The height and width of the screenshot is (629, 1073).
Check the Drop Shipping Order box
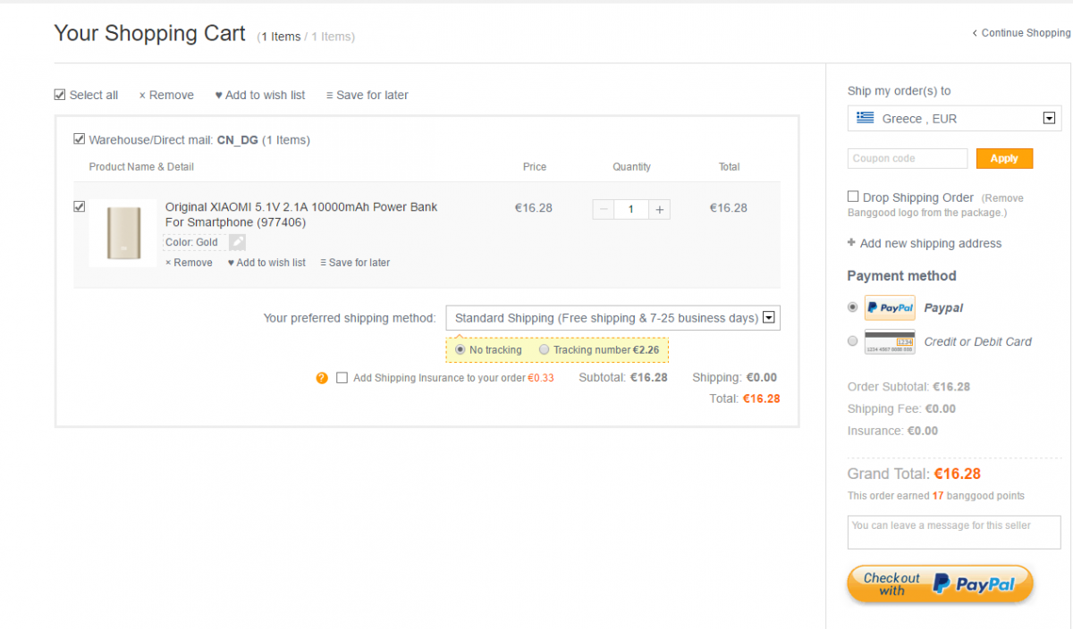click(853, 197)
